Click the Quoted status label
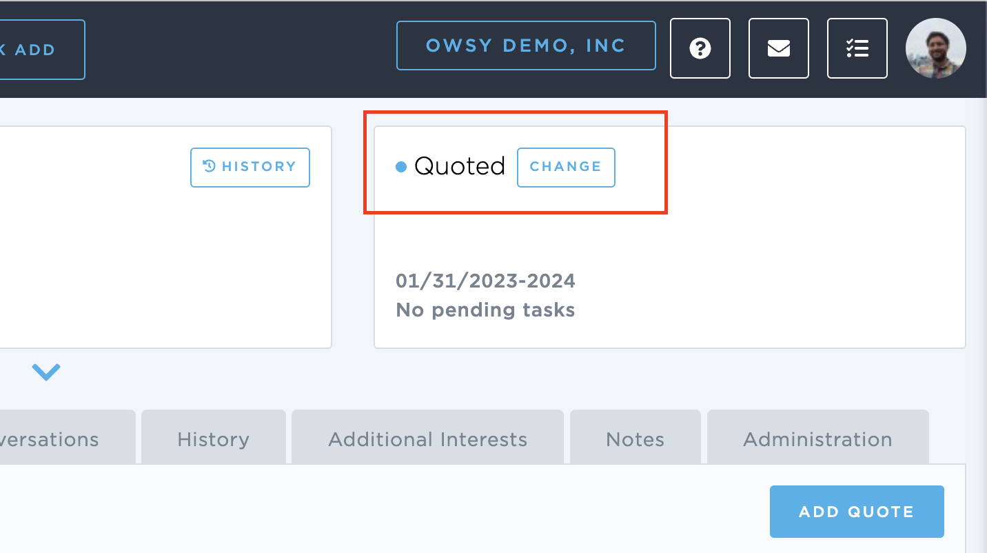Viewport: 987px width, 553px height. point(460,167)
